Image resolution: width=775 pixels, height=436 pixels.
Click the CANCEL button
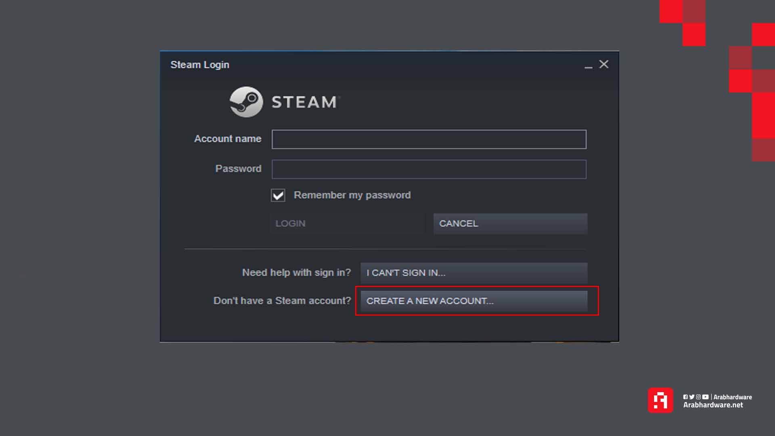pos(510,223)
